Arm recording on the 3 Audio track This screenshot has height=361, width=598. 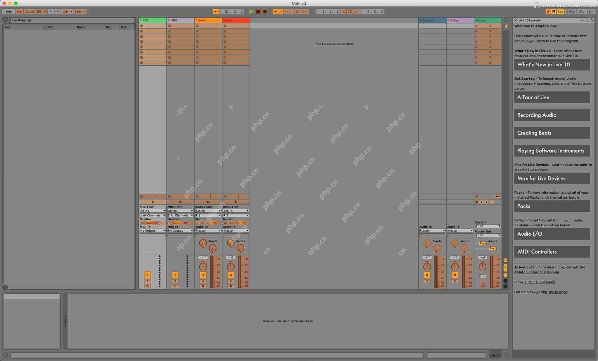(x=203, y=286)
